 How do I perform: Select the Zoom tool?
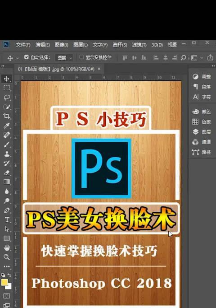pos(7,257)
